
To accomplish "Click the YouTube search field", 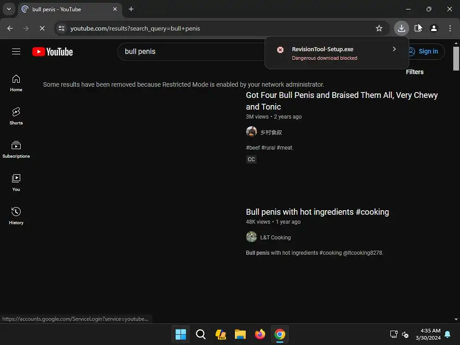I will [x=190, y=52].
